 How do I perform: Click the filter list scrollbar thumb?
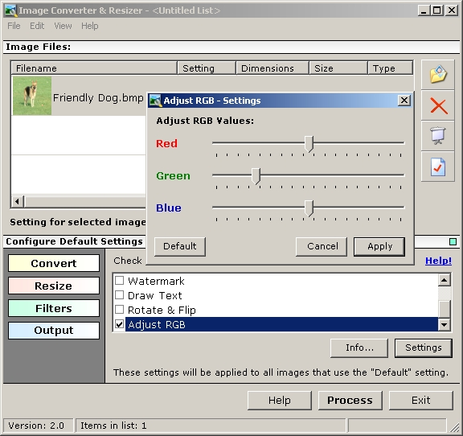(444, 309)
